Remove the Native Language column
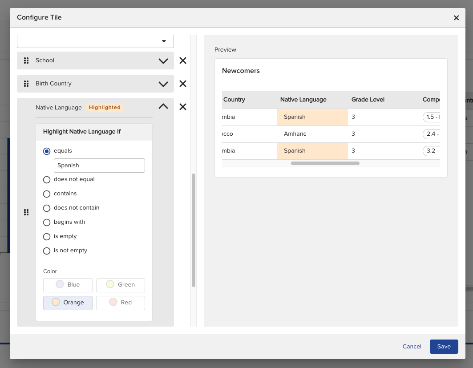Viewport: 473px width, 368px height. tap(183, 107)
